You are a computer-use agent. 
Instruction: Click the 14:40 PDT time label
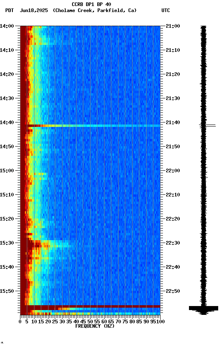click(7, 122)
